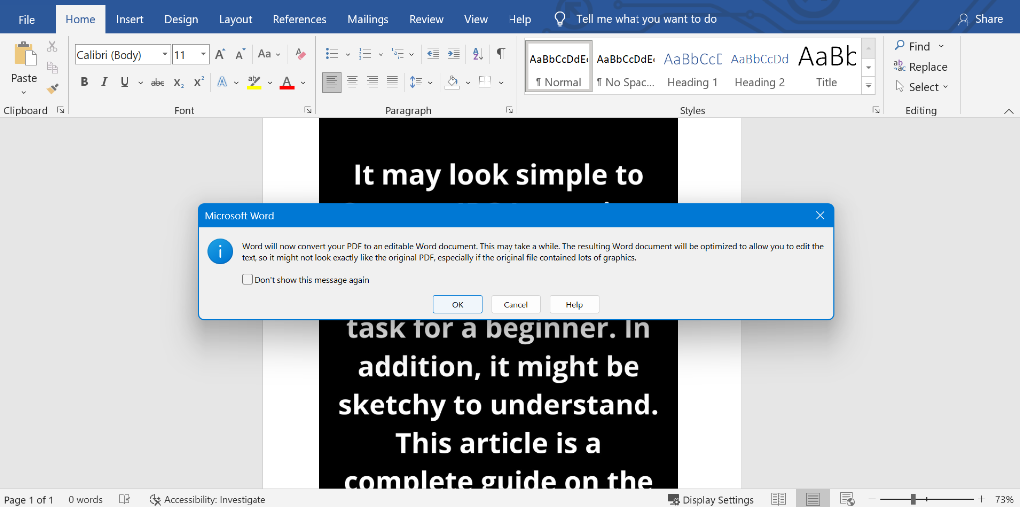Click the Cut scissors icon
Viewport: 1020px width, 507px height.
(52, 47)
